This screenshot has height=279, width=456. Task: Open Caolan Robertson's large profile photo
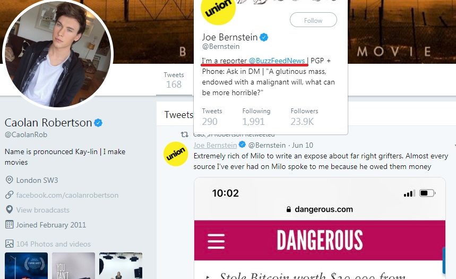coord(58,52)
